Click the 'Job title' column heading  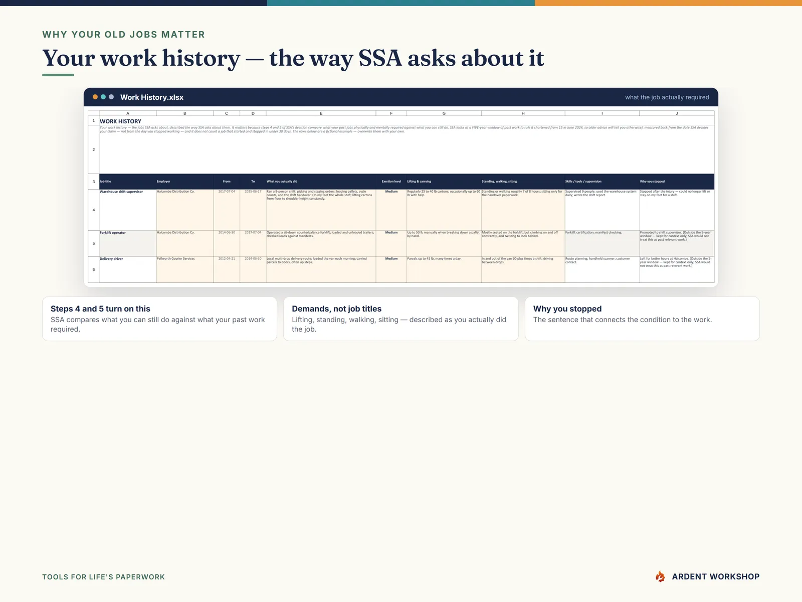click(128, 182)
